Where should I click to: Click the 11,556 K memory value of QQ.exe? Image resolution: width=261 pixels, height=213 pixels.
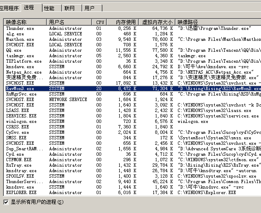pos(126,50)
